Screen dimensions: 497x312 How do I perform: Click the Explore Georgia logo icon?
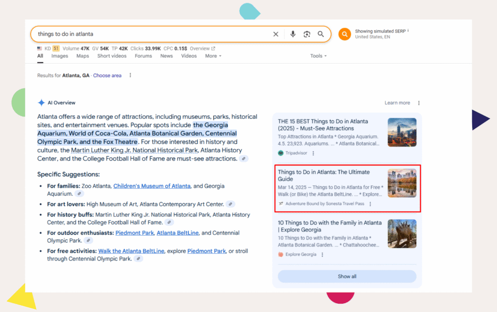pyautogui.click(x=281, y=254)
